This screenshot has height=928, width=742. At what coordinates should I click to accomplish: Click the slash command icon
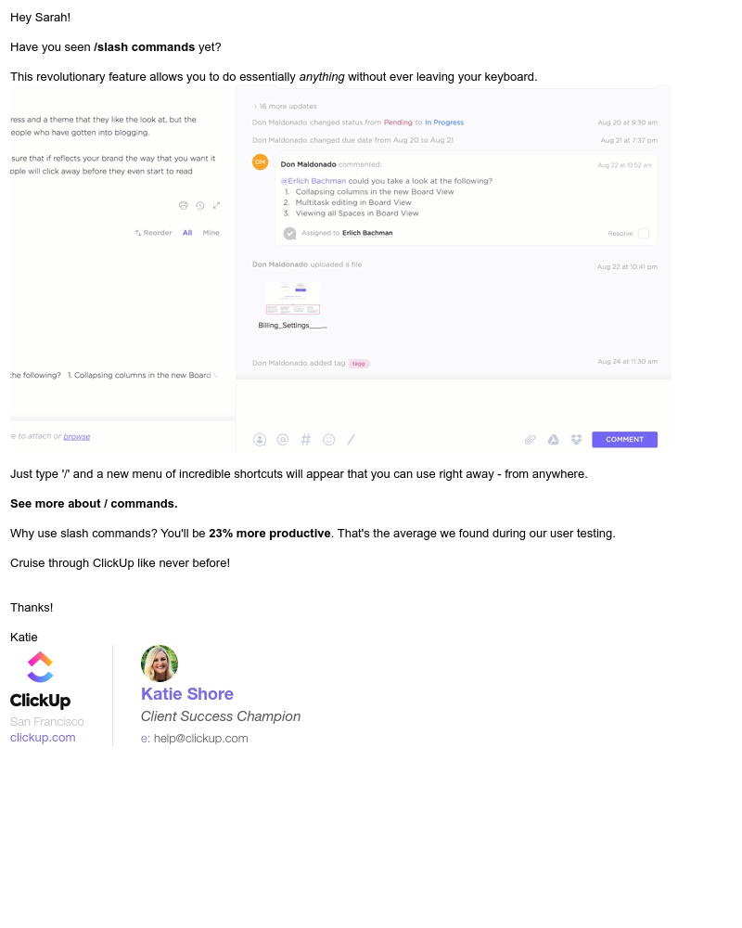click(352, 440)
